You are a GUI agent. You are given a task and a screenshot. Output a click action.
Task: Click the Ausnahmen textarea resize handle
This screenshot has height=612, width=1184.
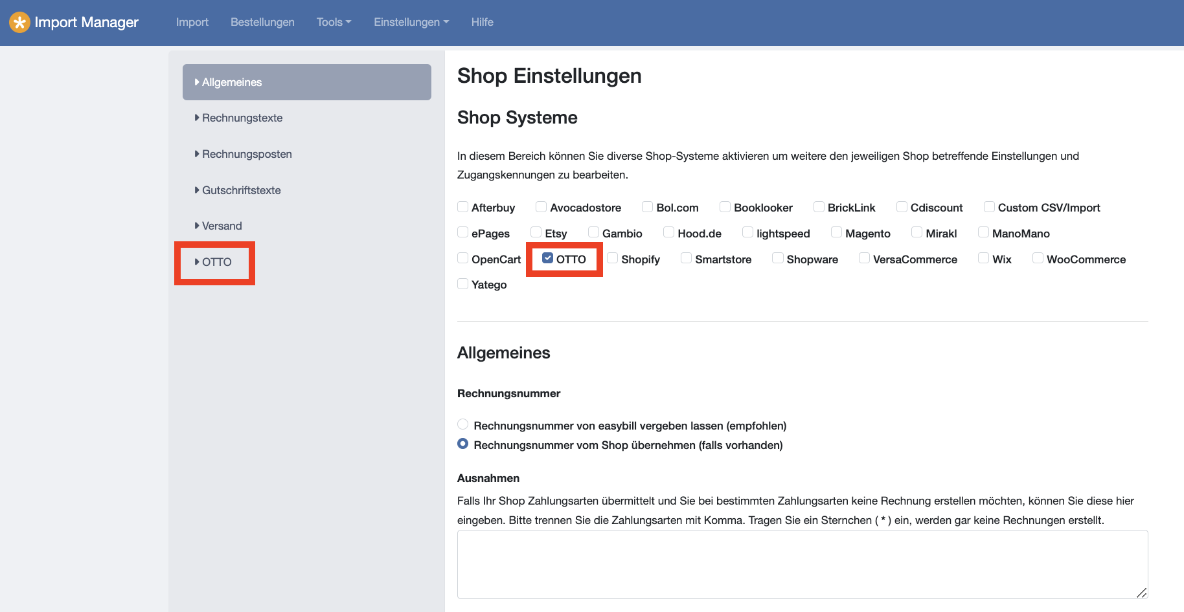point(1142,593)
